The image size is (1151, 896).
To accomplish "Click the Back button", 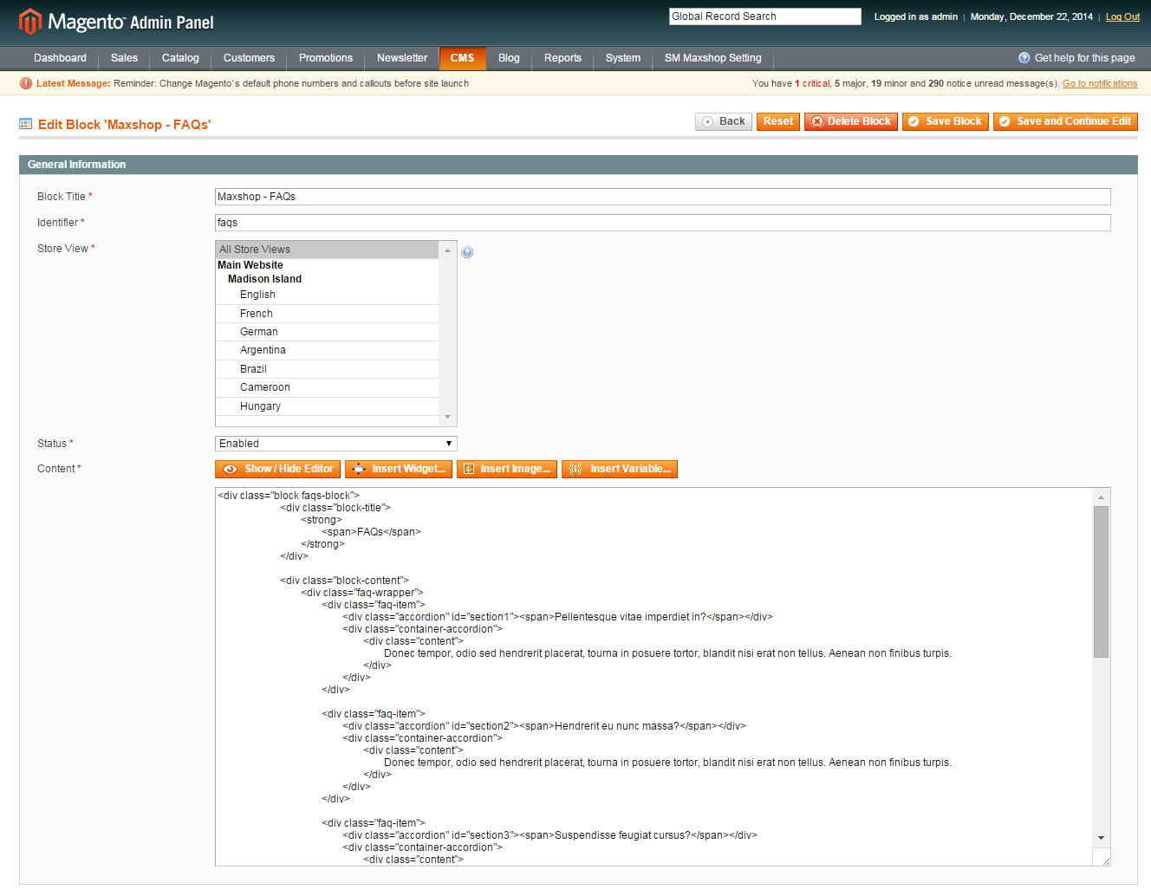I will [x=724, y=121].
